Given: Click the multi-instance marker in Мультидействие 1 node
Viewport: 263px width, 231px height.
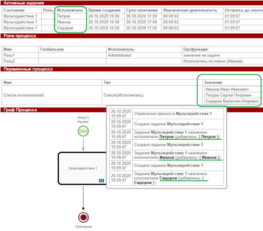Looking at the screenshot, I should tap(102, 181).
